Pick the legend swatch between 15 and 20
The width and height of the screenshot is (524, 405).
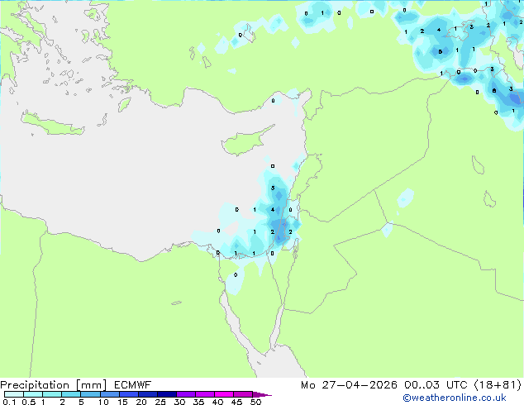point(129,394)
